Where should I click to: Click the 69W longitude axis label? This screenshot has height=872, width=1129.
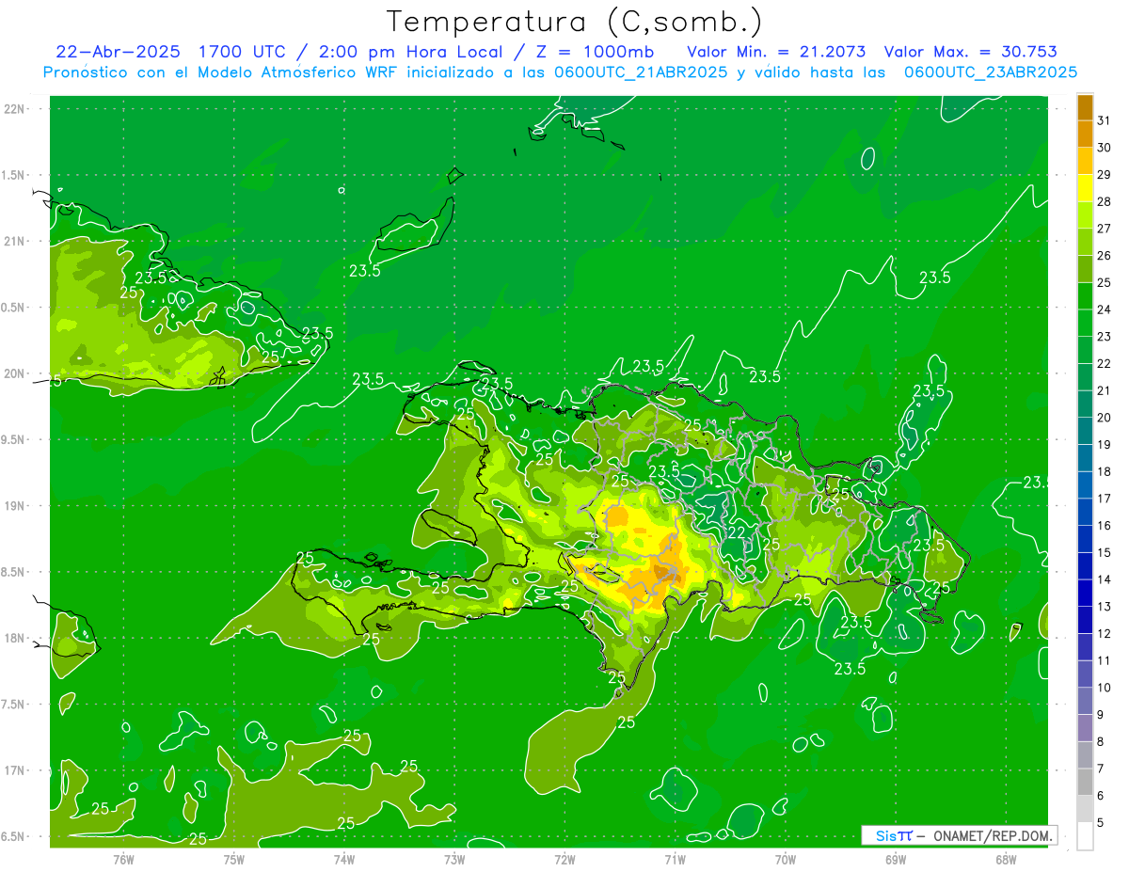pos(896,860)
